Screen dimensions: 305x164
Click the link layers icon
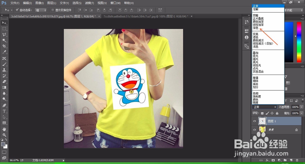[x=261, y=160]
